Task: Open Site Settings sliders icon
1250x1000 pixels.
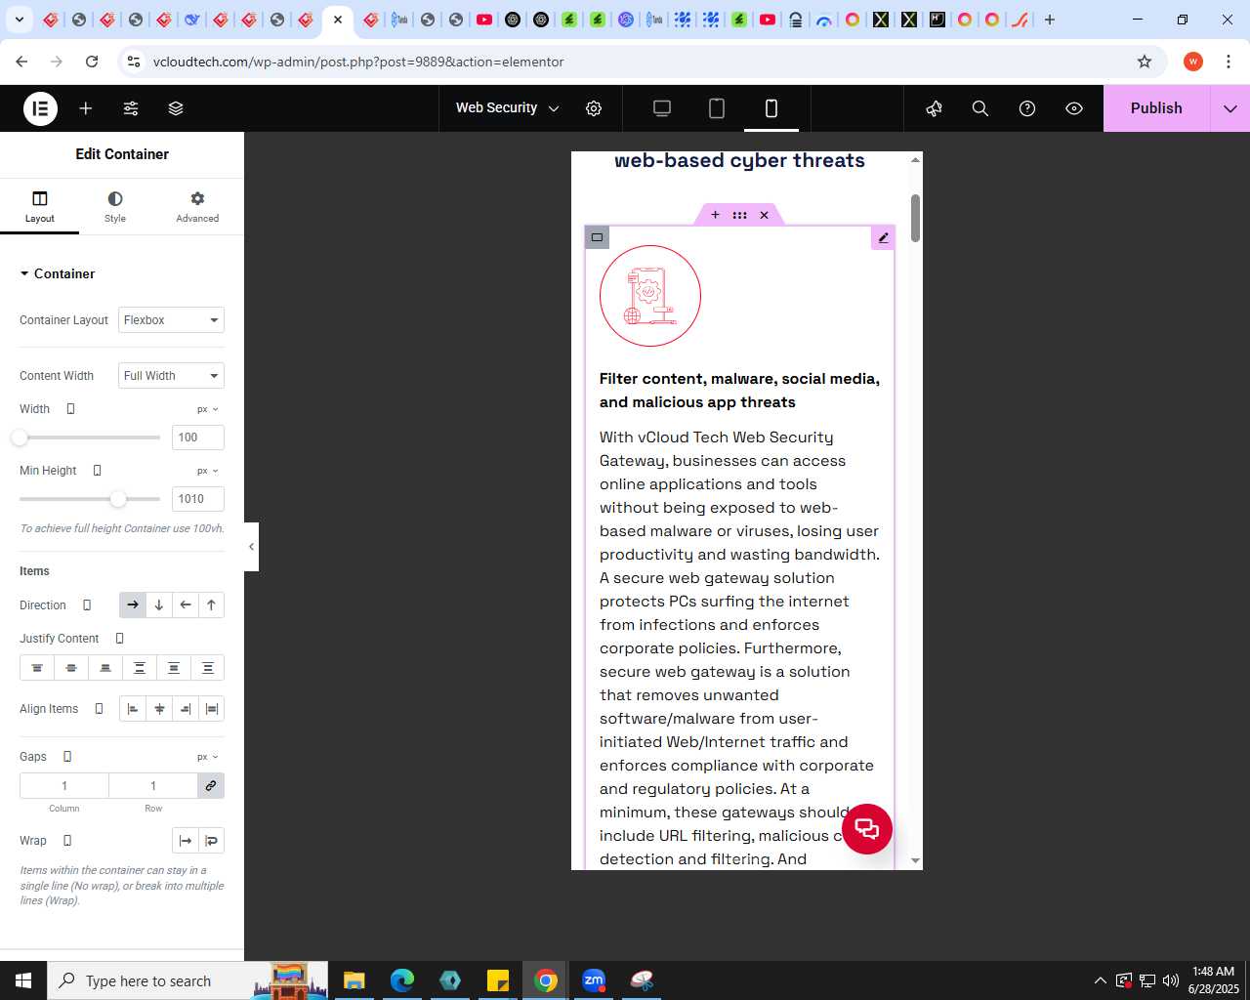Action: pos(131,108)
